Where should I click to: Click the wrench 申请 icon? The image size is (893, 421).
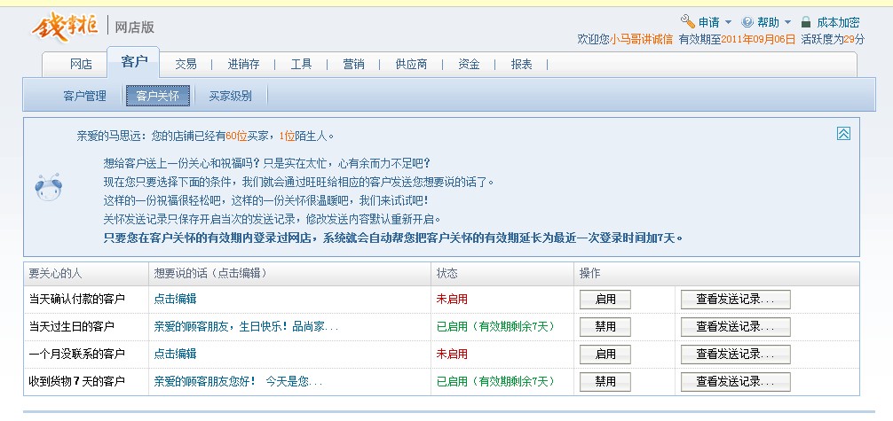tap(687, 21)
